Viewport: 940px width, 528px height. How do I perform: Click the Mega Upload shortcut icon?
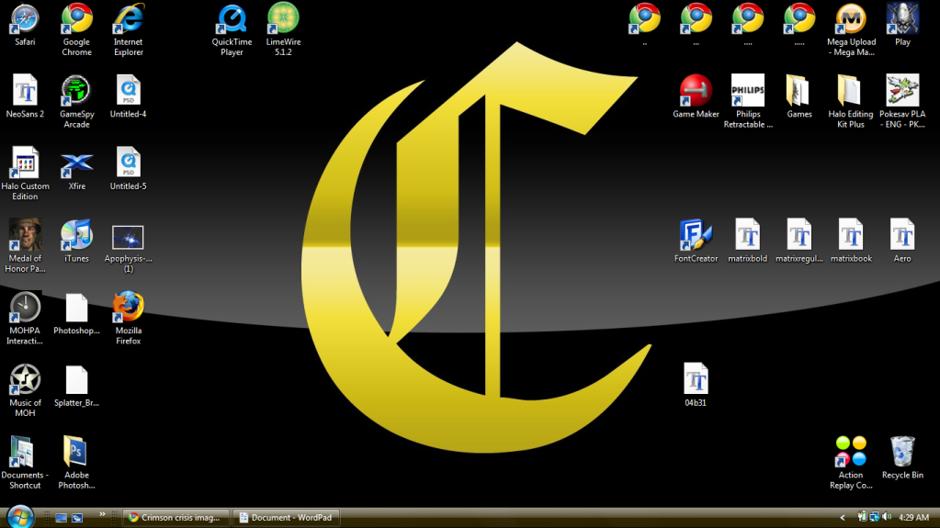[x=851, y=18]
